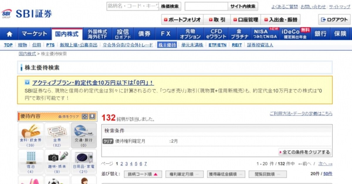Open the 投信 ロボアド tab

click(x=123, y=34)
